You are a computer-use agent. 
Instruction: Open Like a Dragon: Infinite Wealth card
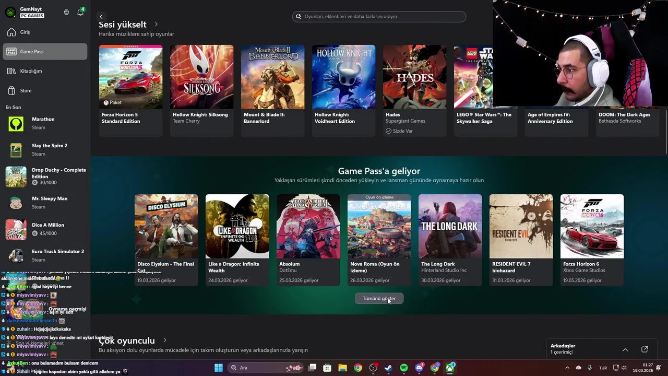237,240
